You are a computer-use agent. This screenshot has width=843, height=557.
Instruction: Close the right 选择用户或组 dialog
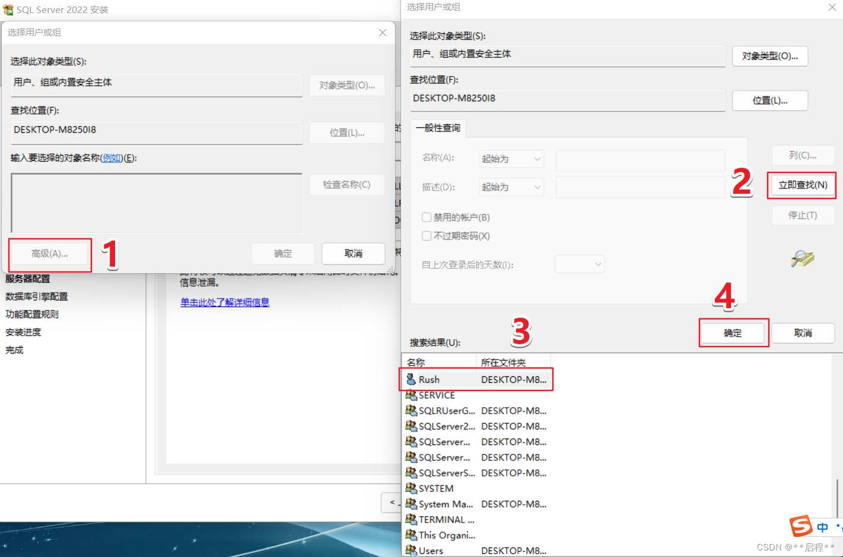[x=832, y=7]
